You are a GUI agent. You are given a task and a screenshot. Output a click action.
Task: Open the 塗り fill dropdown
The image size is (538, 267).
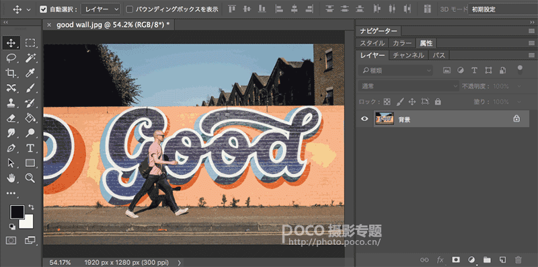519,102
